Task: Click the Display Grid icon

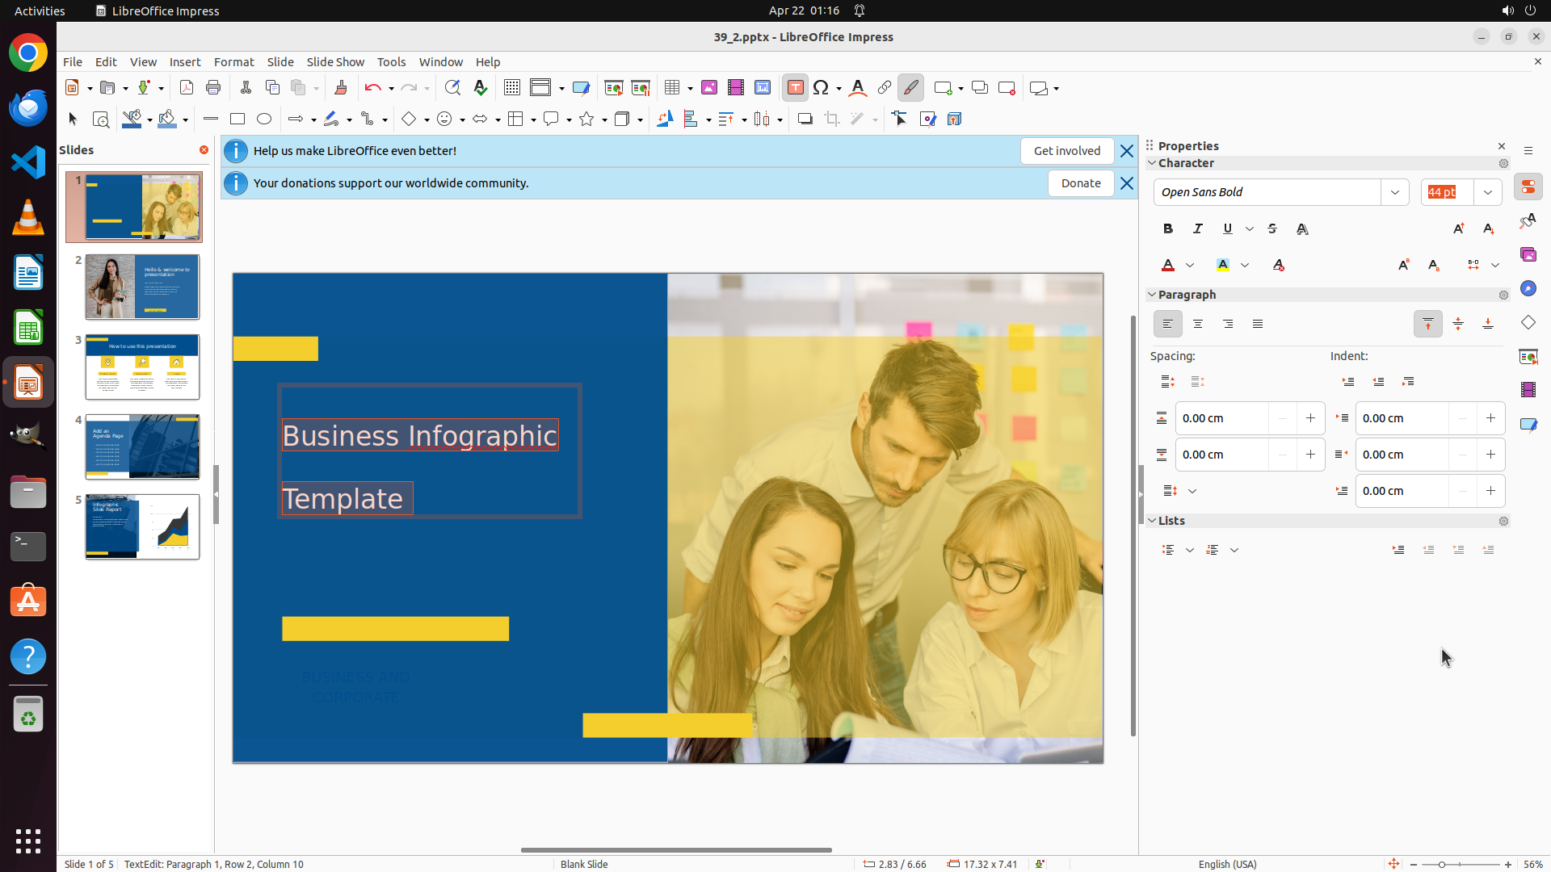Action: [512, 88]
